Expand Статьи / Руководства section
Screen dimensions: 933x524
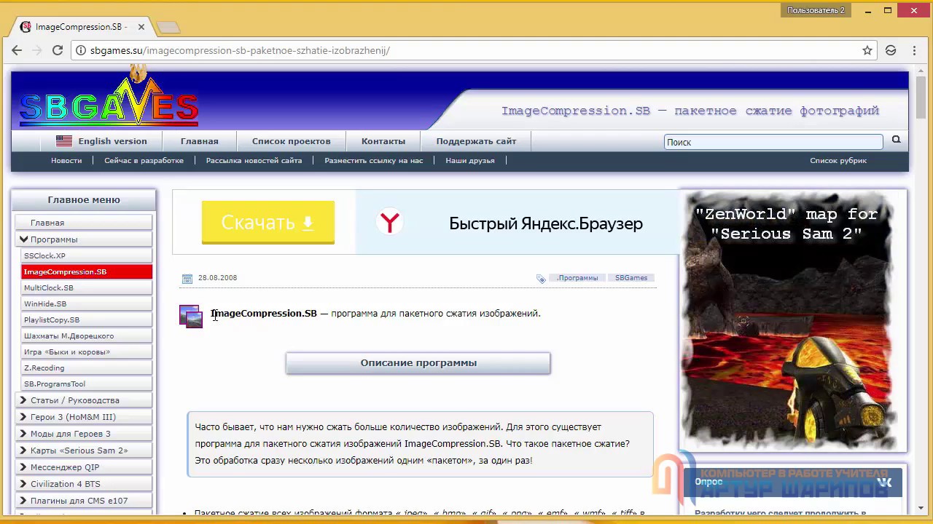pos(83,400)
